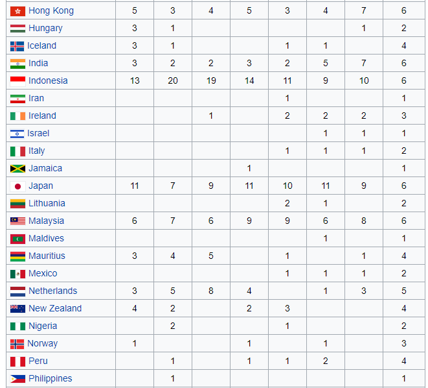Click the Iceland flag icon
Screen dimensions: 428x388
coord(17,46)
